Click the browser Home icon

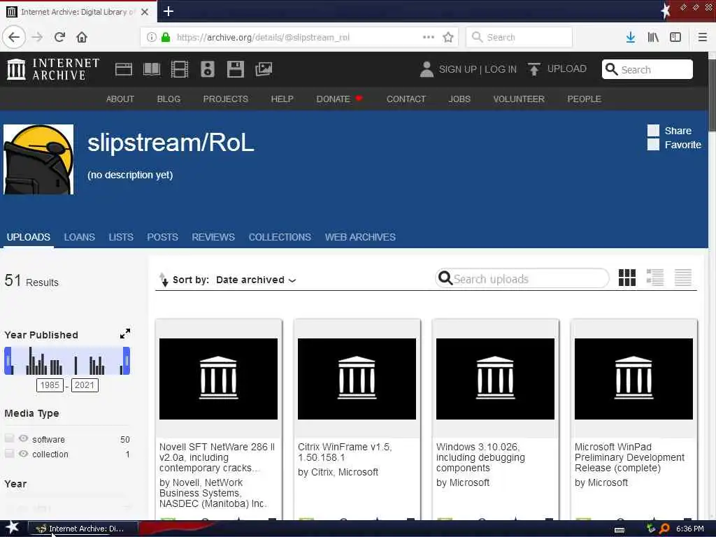82,37
